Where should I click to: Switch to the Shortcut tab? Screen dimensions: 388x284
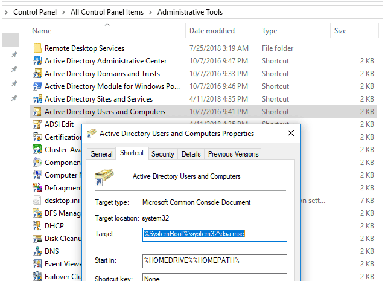coord(132,153)
